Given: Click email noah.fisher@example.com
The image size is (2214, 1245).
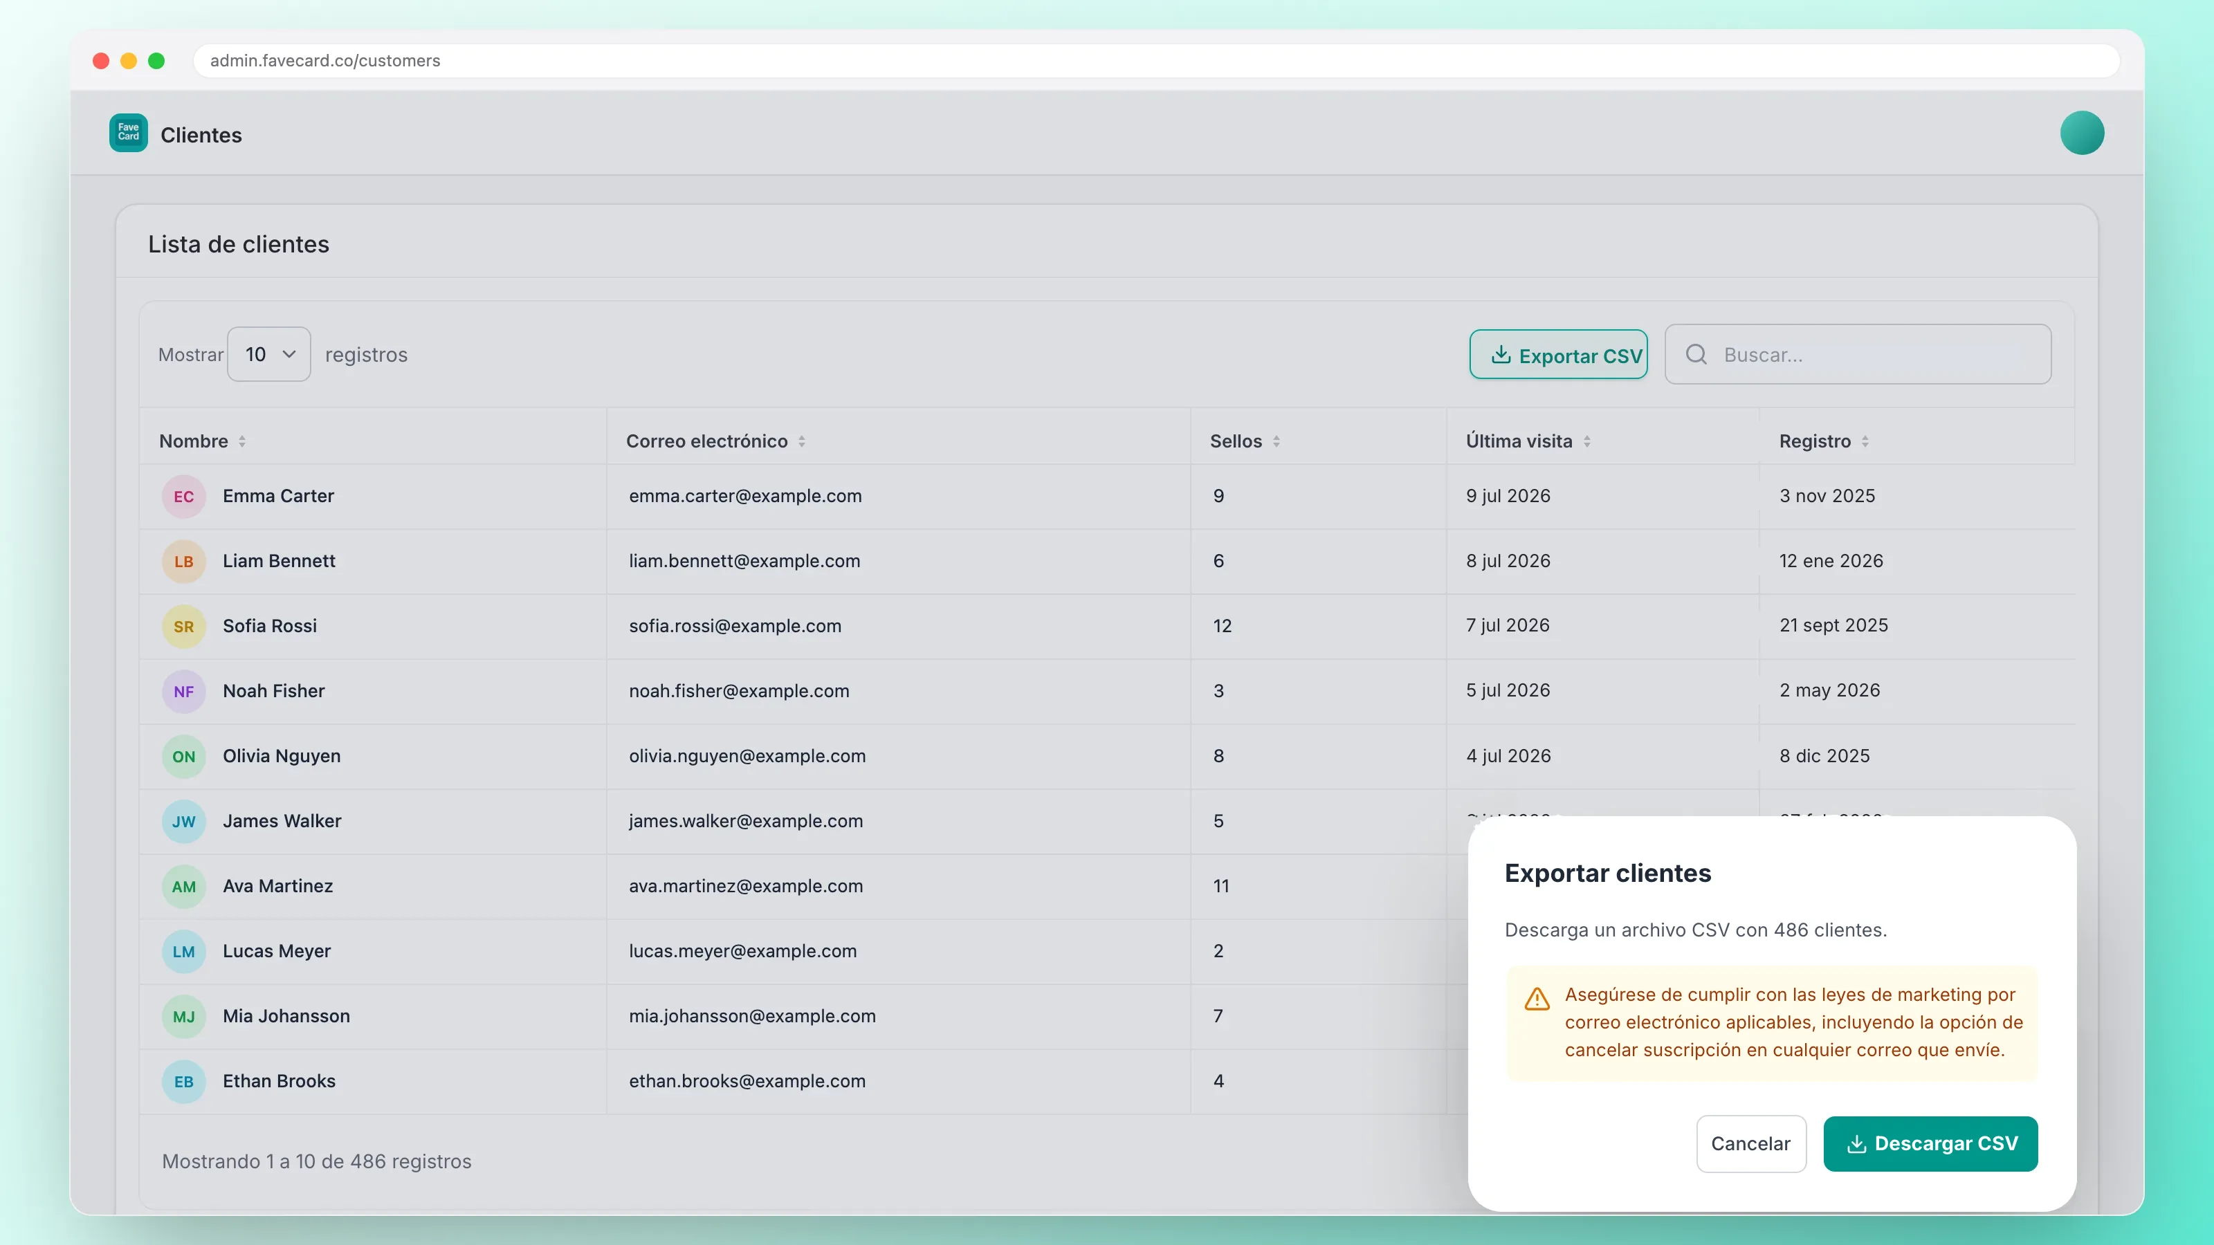Looking at the screenshot, I should tap(739, 691).
